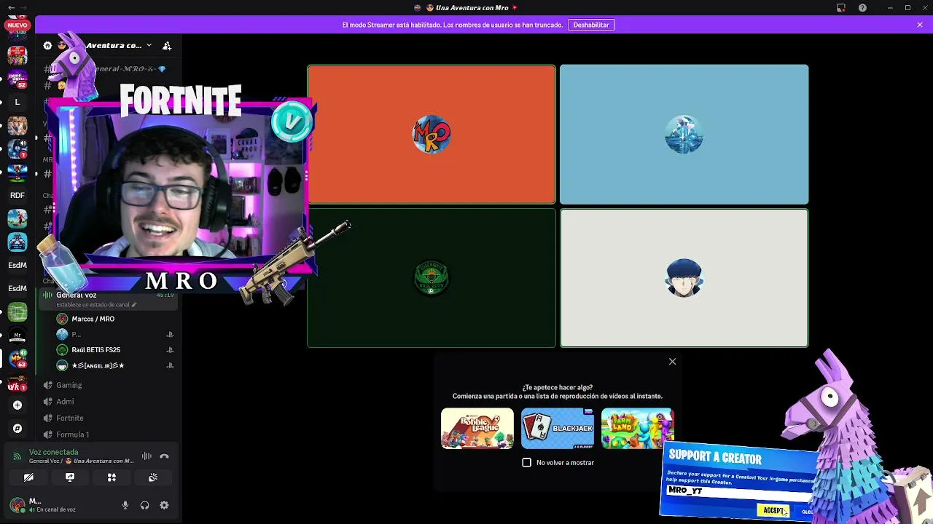Screen dimensions: 933x524
Task: Open the inbox icon in title bar
Action: pos(841,8)
